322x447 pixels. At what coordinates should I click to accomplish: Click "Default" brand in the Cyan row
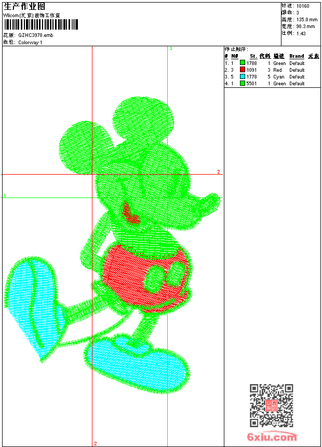click(x=297, y=77)
